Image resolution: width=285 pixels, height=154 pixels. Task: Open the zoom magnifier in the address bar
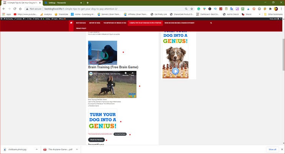pos(186,9)
